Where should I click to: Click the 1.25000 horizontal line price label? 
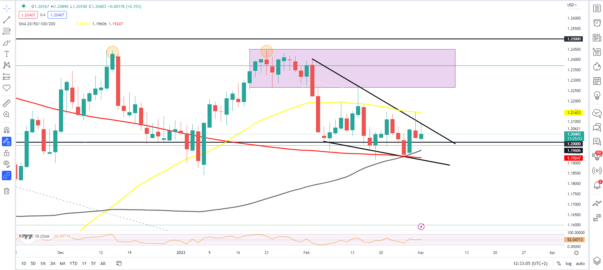574,39
